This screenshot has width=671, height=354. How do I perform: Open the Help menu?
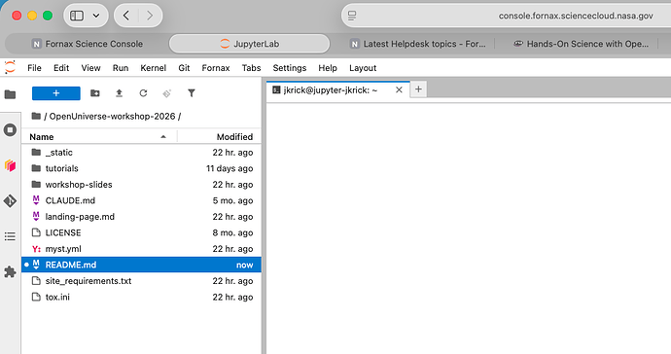point(328,68)
